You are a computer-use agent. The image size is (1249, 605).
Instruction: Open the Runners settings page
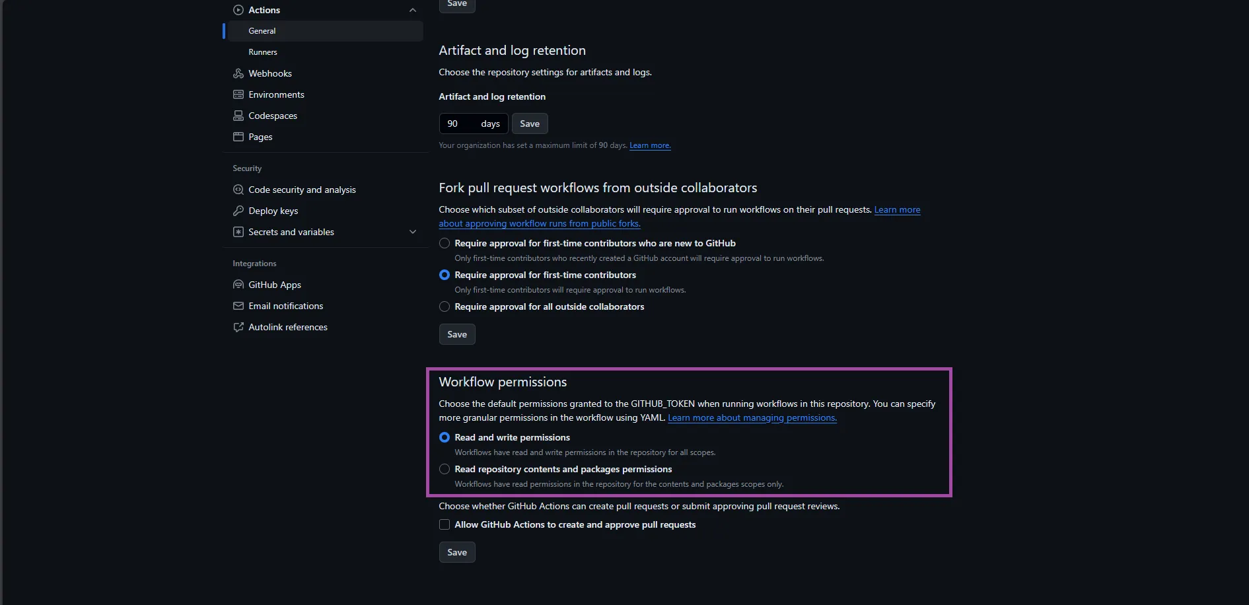(x=263, y=52)
